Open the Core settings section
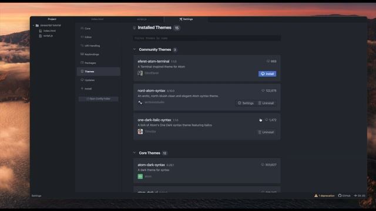This screenshot has width=376, height=211. (x=98, y=29)
